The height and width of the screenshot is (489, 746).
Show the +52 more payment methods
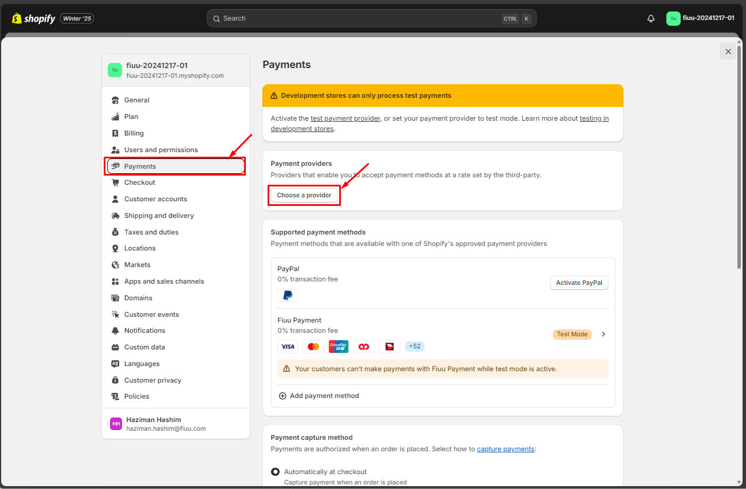tap(414, 347)
